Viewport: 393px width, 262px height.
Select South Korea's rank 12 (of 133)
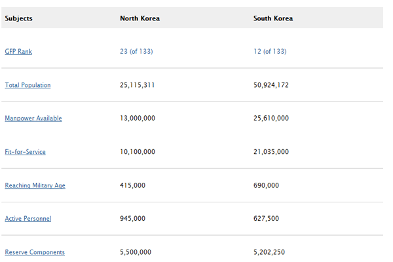(x=270, y=51)
